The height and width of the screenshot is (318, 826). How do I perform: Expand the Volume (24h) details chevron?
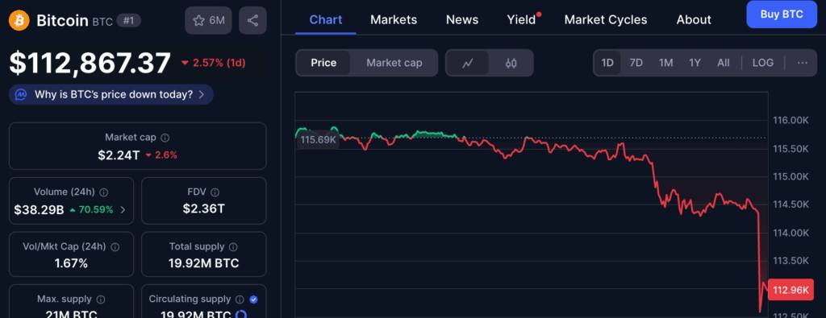pyautogui.click(x=123, y=210)
